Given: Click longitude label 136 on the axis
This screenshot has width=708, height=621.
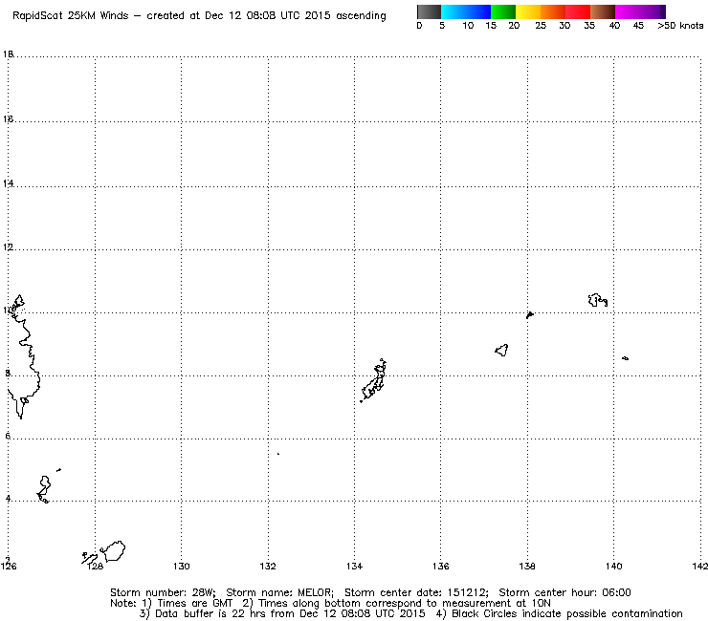Looking at the screenshot, I should point(441,566).
